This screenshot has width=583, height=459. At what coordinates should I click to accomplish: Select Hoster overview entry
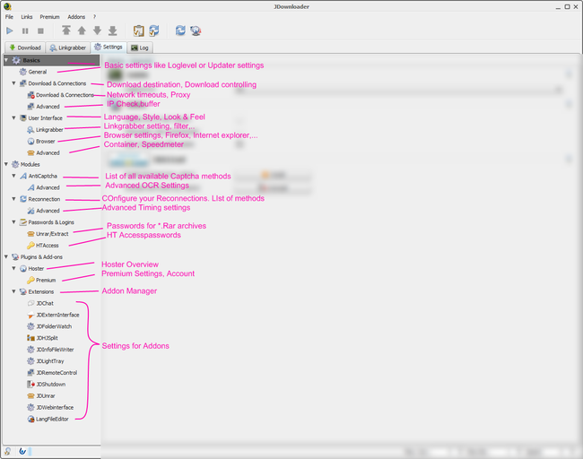point(31,268)
